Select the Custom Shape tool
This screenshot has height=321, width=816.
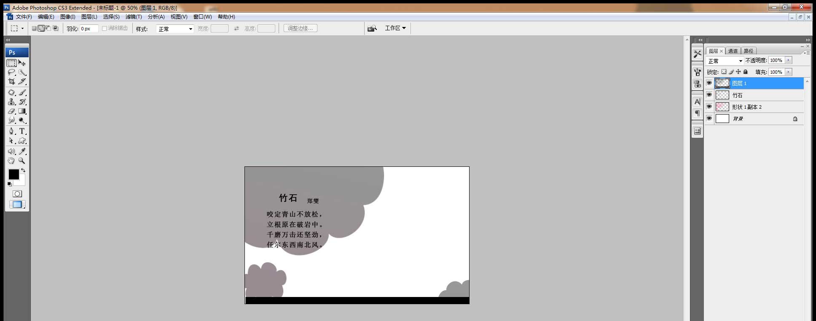22,141
